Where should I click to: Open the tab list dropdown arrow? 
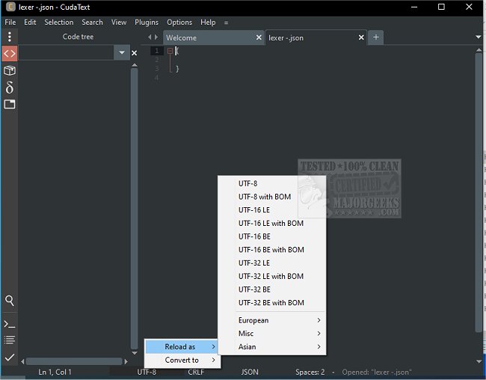point(478,37)
